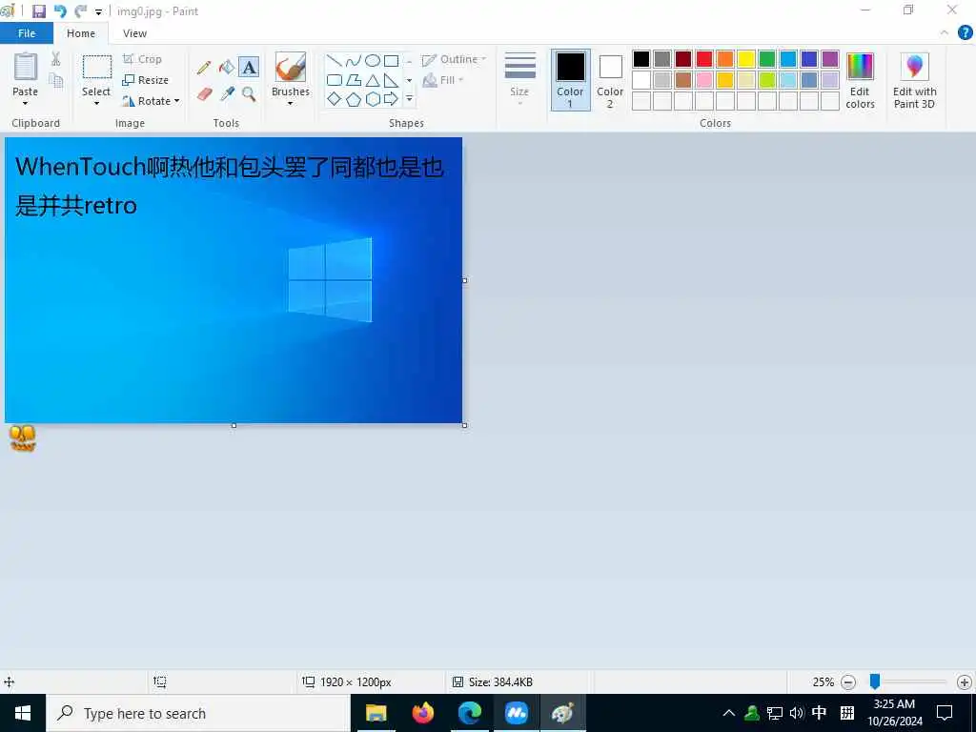Choose the Rectangle shape
This screenshot has height=732, width=976.
[392, 60]
